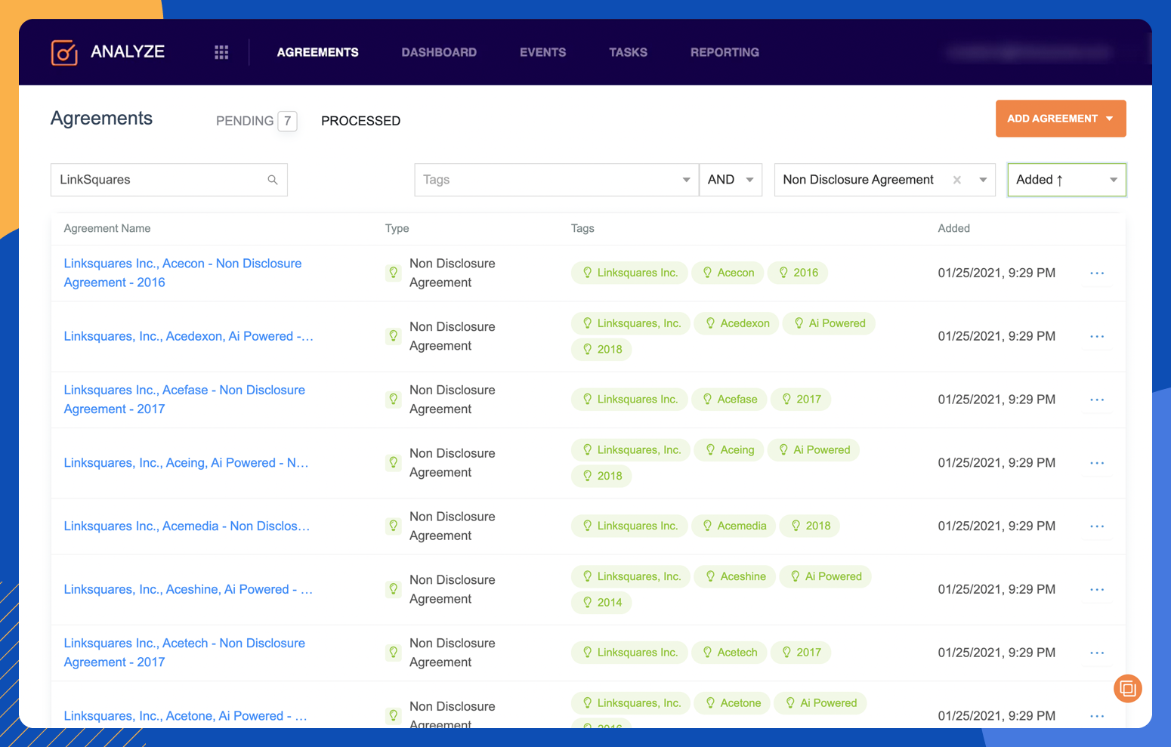The width and height of the screenshot is (1171, 747).
Task: Expand the Added sort dropdown
Action: [1112, 180]
